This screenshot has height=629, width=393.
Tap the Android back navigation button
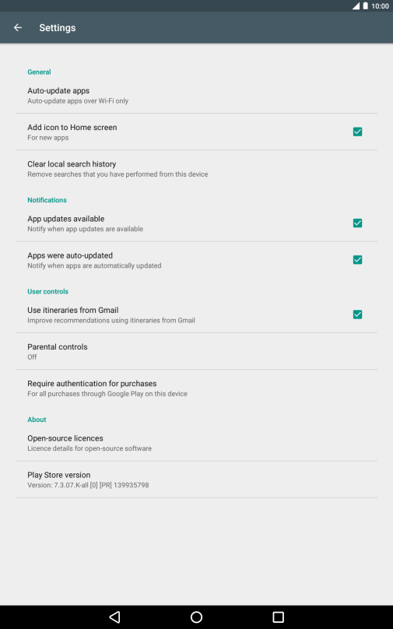(114, 617)
